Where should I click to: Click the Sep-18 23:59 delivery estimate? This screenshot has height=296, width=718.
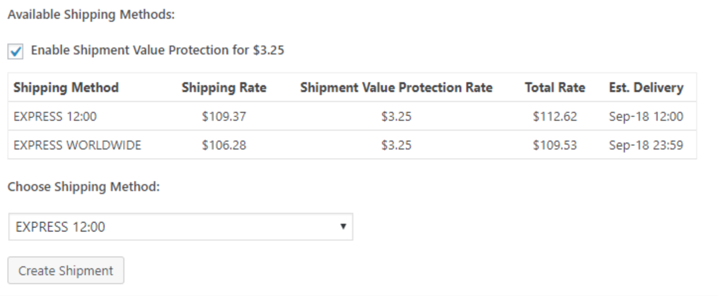pyautogui.click(x=646, y=146)
